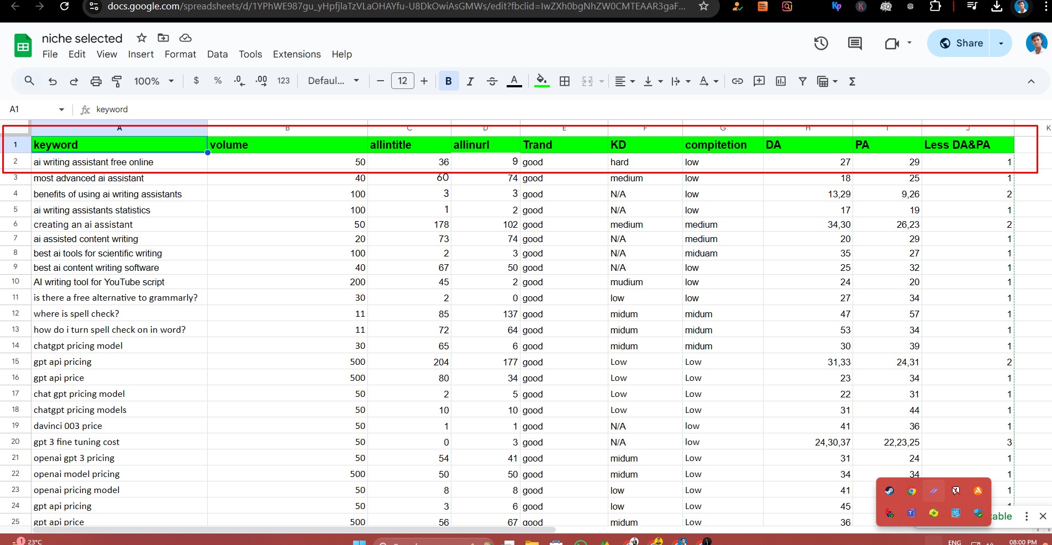Open the font family dropdown
This screenshot has height=545, width=1052.
point(333,81)
